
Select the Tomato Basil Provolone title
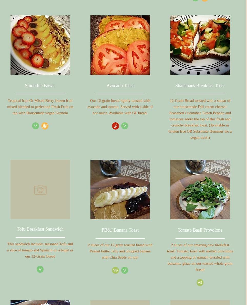(200, 230)
